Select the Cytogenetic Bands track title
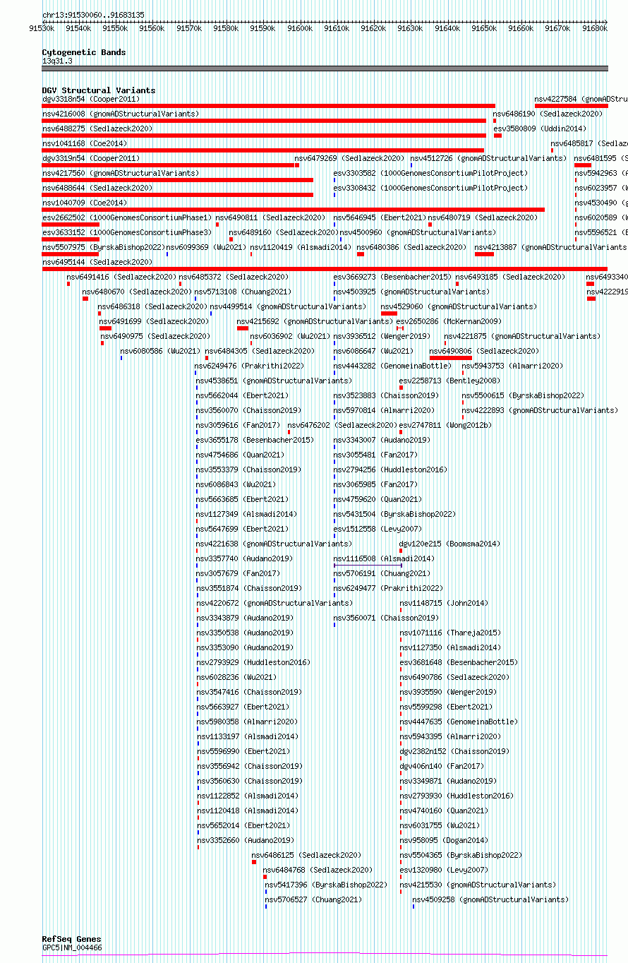This screenshot has width=628, height=963. (x=84, y=52)
